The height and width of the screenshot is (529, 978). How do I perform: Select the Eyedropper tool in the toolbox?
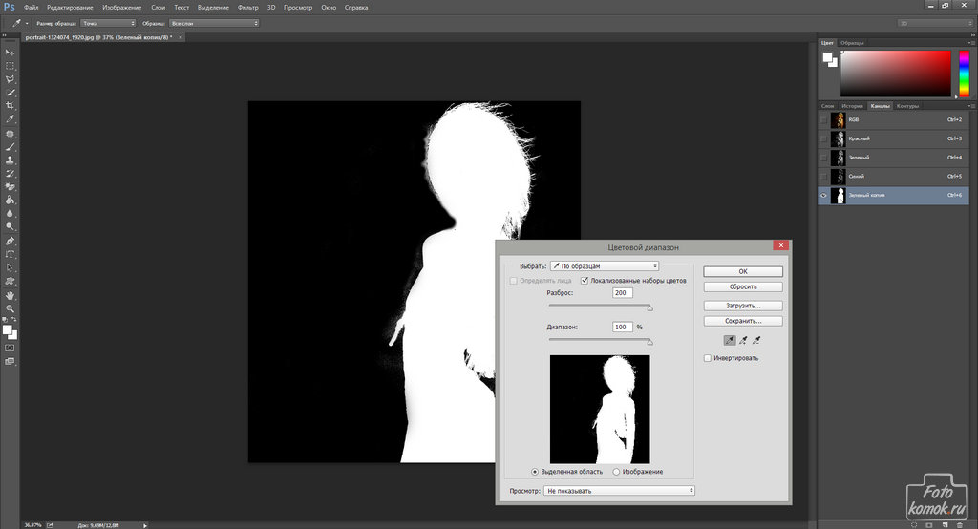[10, 118]
